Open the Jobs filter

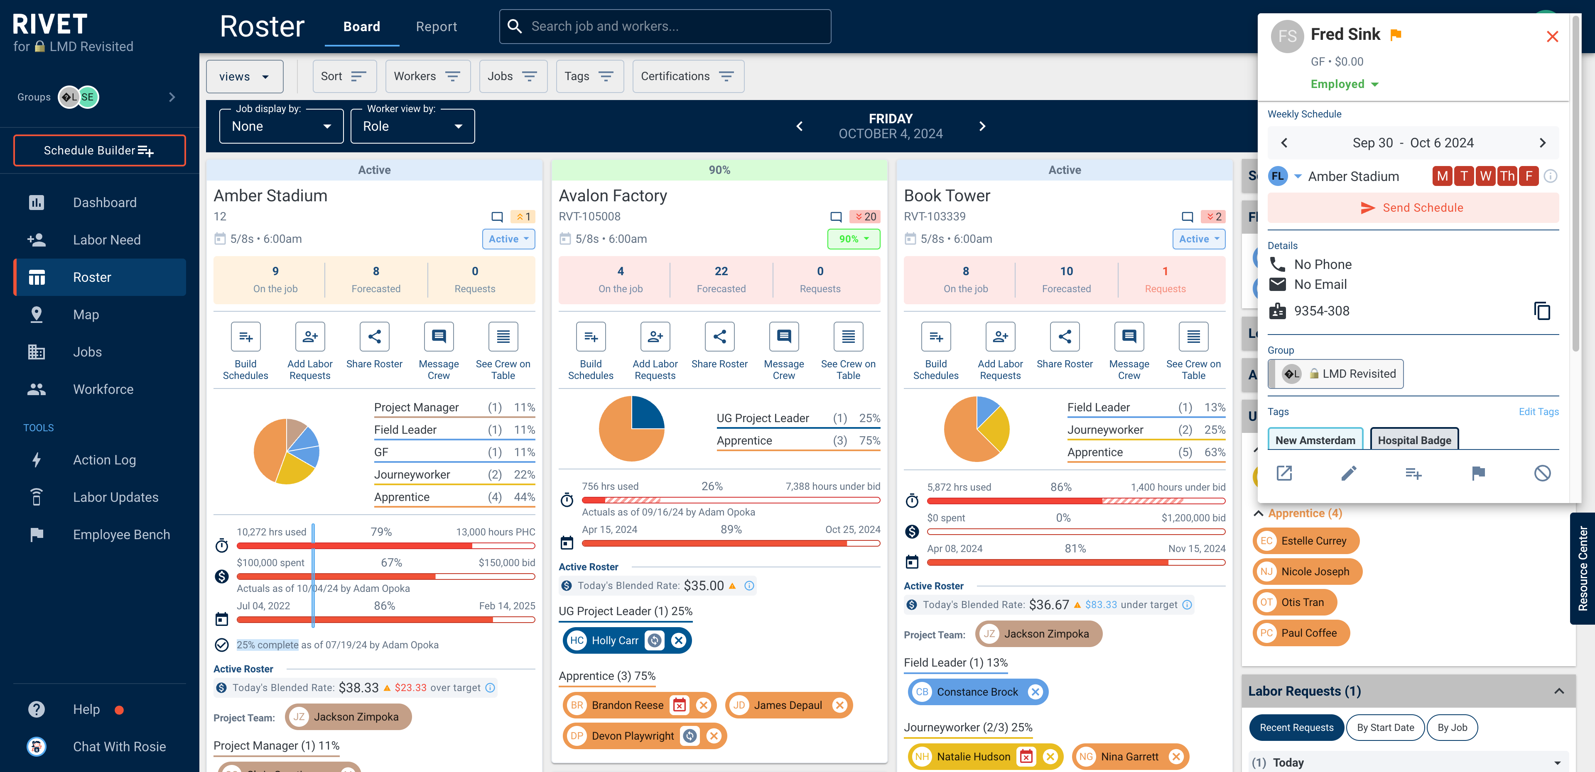(513, 76)
